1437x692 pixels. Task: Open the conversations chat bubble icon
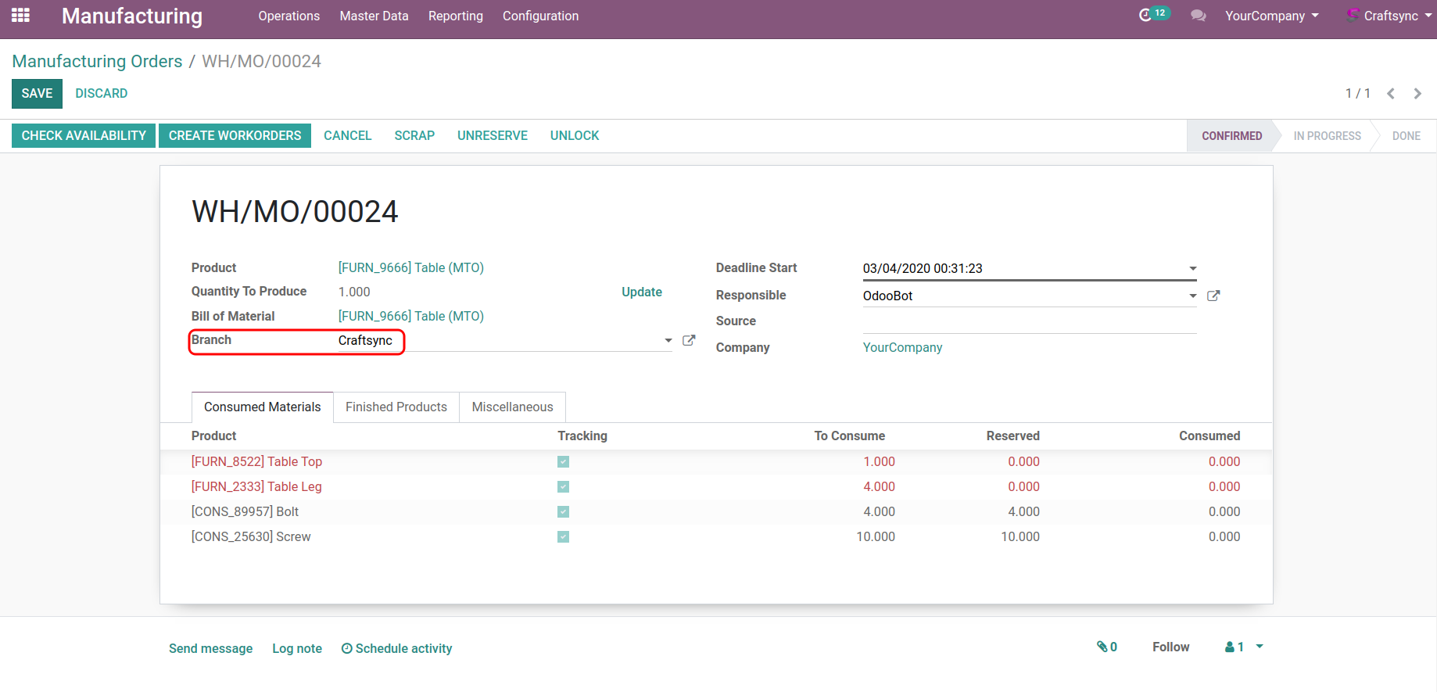(1198, 16)
